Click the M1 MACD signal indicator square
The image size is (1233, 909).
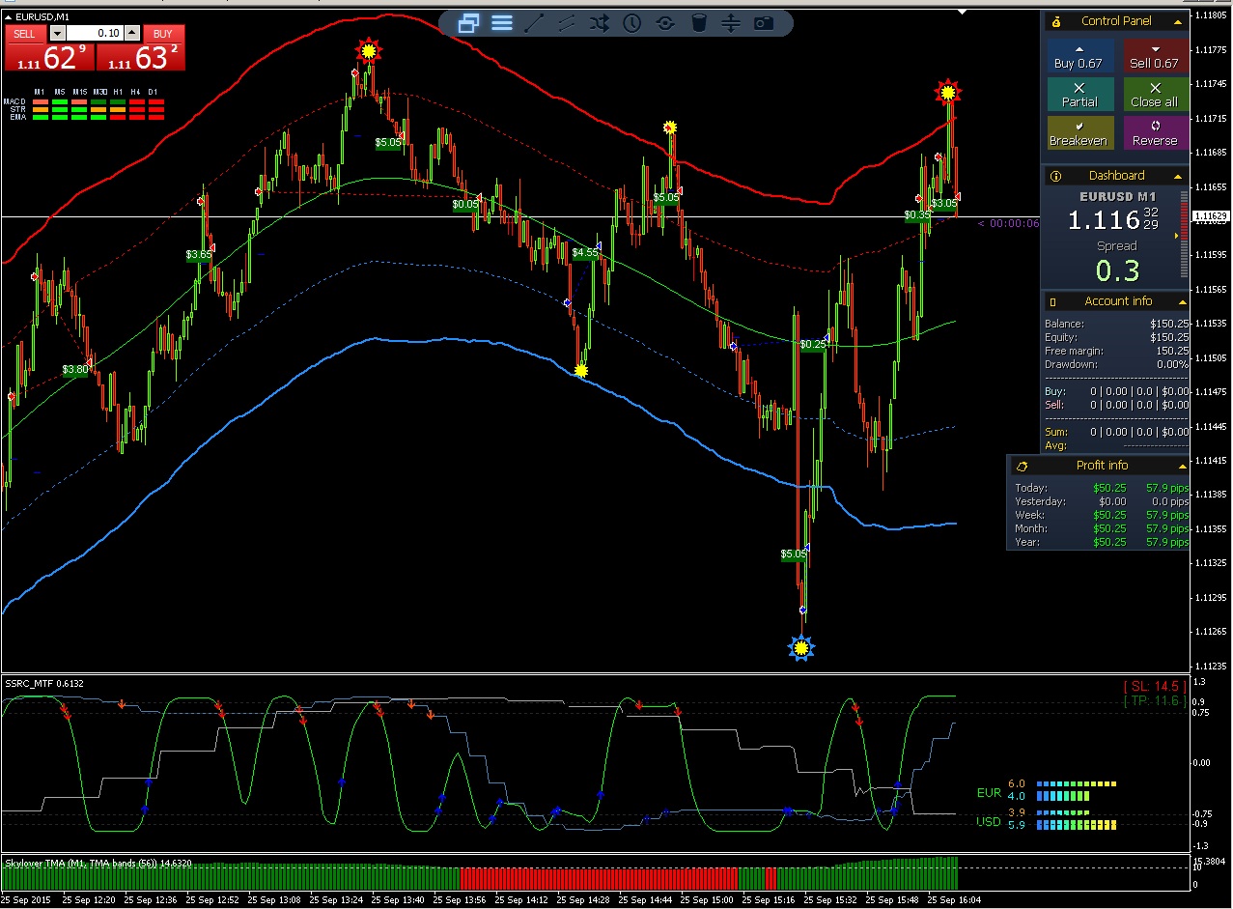click(41, 102)
